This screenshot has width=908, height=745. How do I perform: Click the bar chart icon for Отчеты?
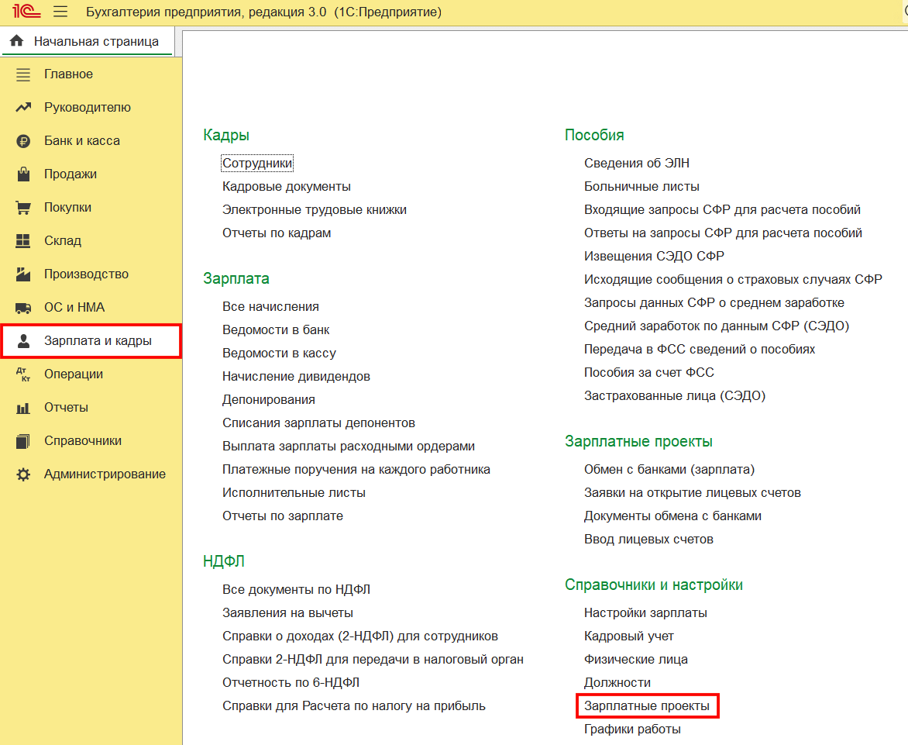(23, 408)
